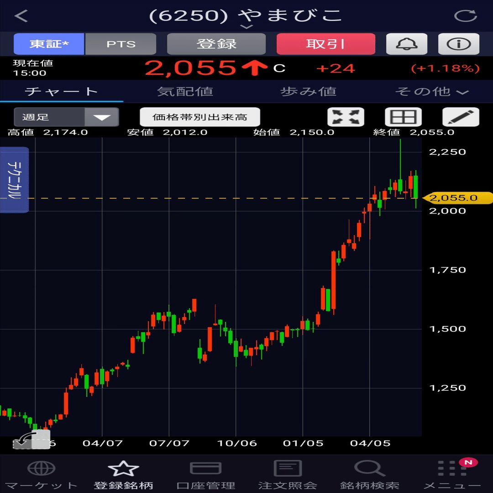Screen dimensions: 493x493
Task: Tap the 登録 button
Action: click(x=216, y=44)
